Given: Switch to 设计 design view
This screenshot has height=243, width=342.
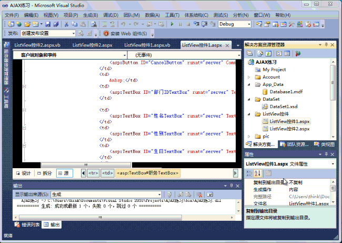Looking at the screenshot, I should (x=24, y=173).
